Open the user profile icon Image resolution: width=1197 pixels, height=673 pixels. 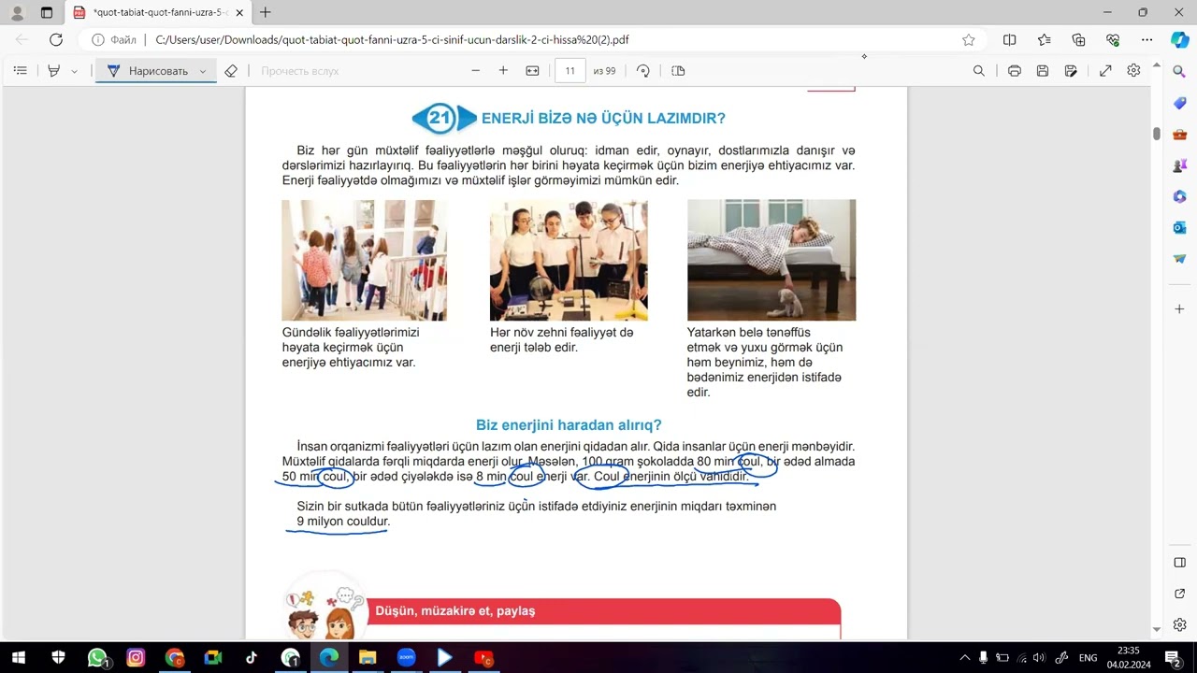click(x=17, y=12)
